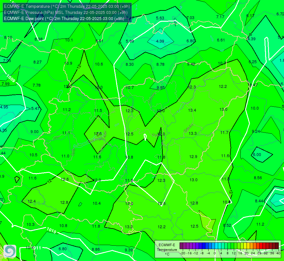Click the 9.24 temperature value
This screenshot has height=261, width=284.
point(256,131)
